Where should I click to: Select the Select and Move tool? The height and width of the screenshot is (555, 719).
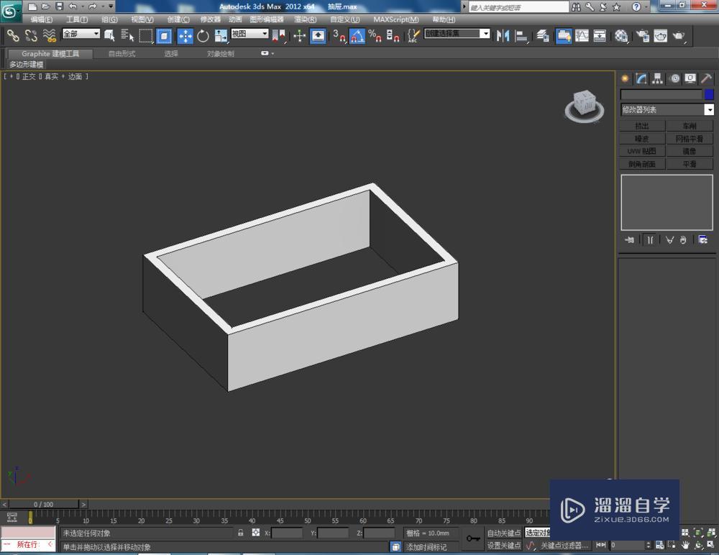(x=185, y=35)
